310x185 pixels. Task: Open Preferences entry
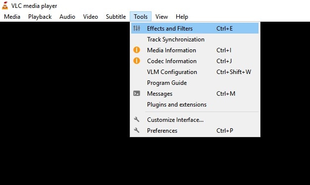coord(195,130)
